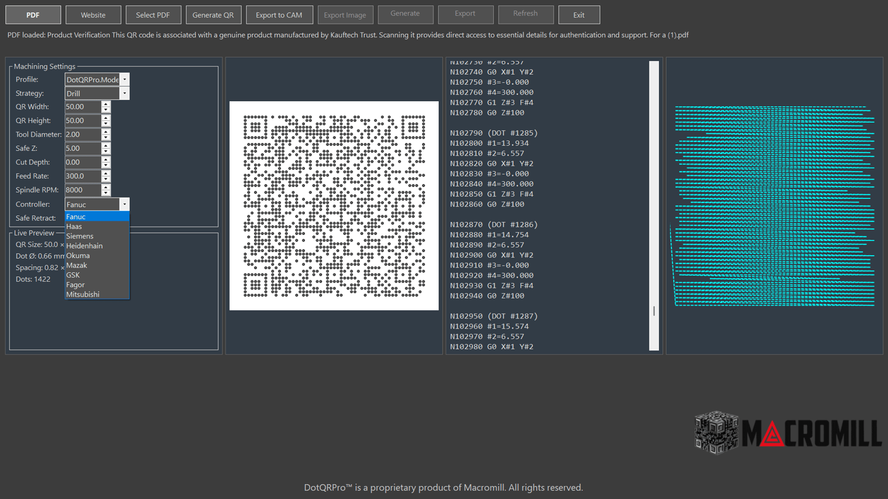Select Okuma controller option

coord(96,256)
